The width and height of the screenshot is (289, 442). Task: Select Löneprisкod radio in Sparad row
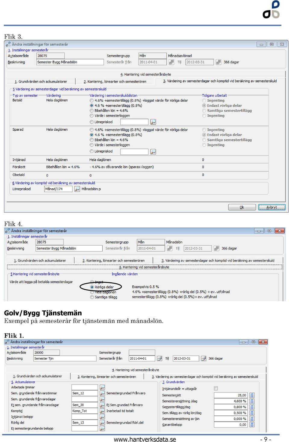[x=92, y=151]
